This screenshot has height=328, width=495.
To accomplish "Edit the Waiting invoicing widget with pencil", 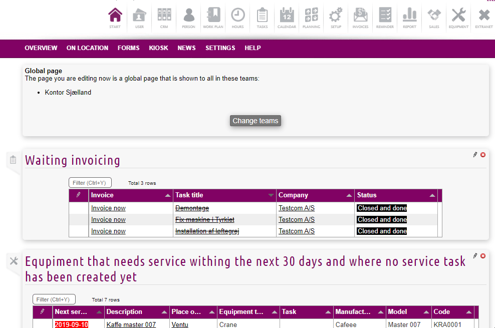I will coord(475,155).
